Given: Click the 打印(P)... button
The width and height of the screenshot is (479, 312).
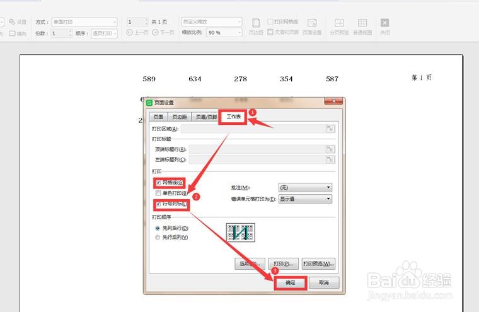Looking at the screenshot, I should 283,263.
